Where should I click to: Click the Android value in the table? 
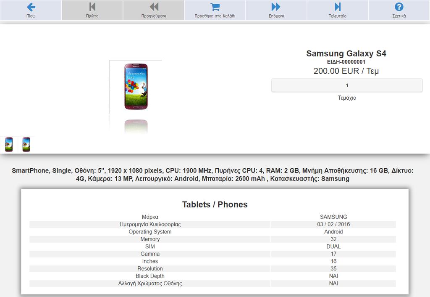click(x=333, y=232)
